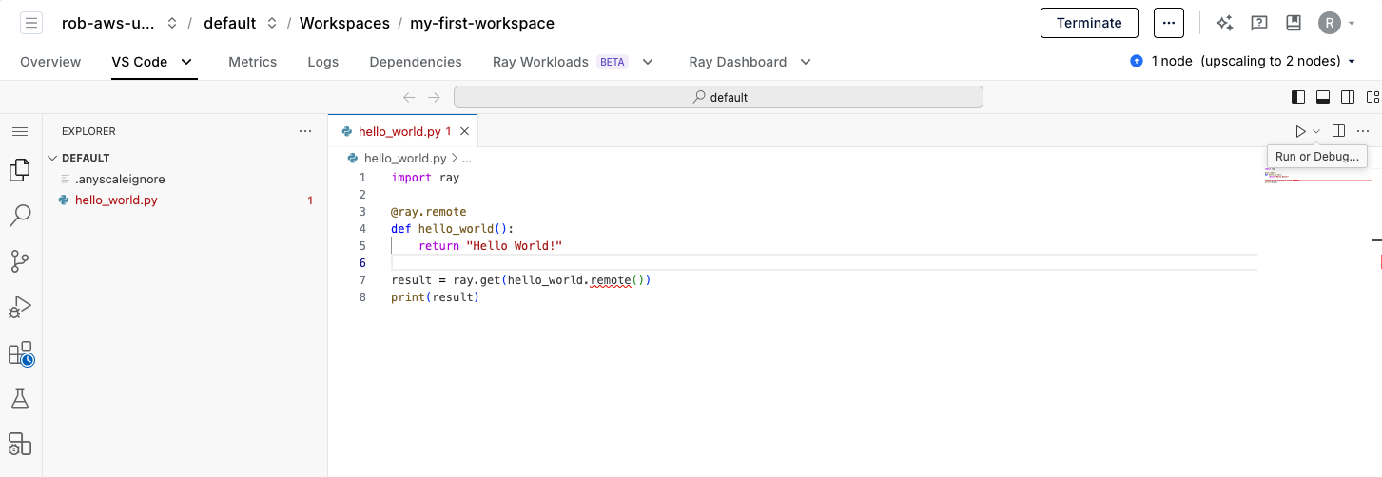Place cursor on empty line 6

(x=824, y=262)
